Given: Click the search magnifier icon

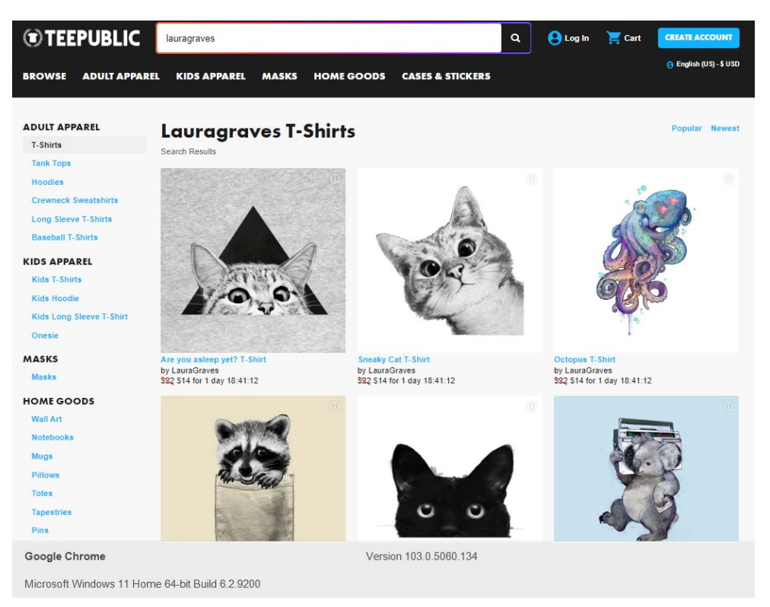Looking at the screenshot, I should [515, 38].
